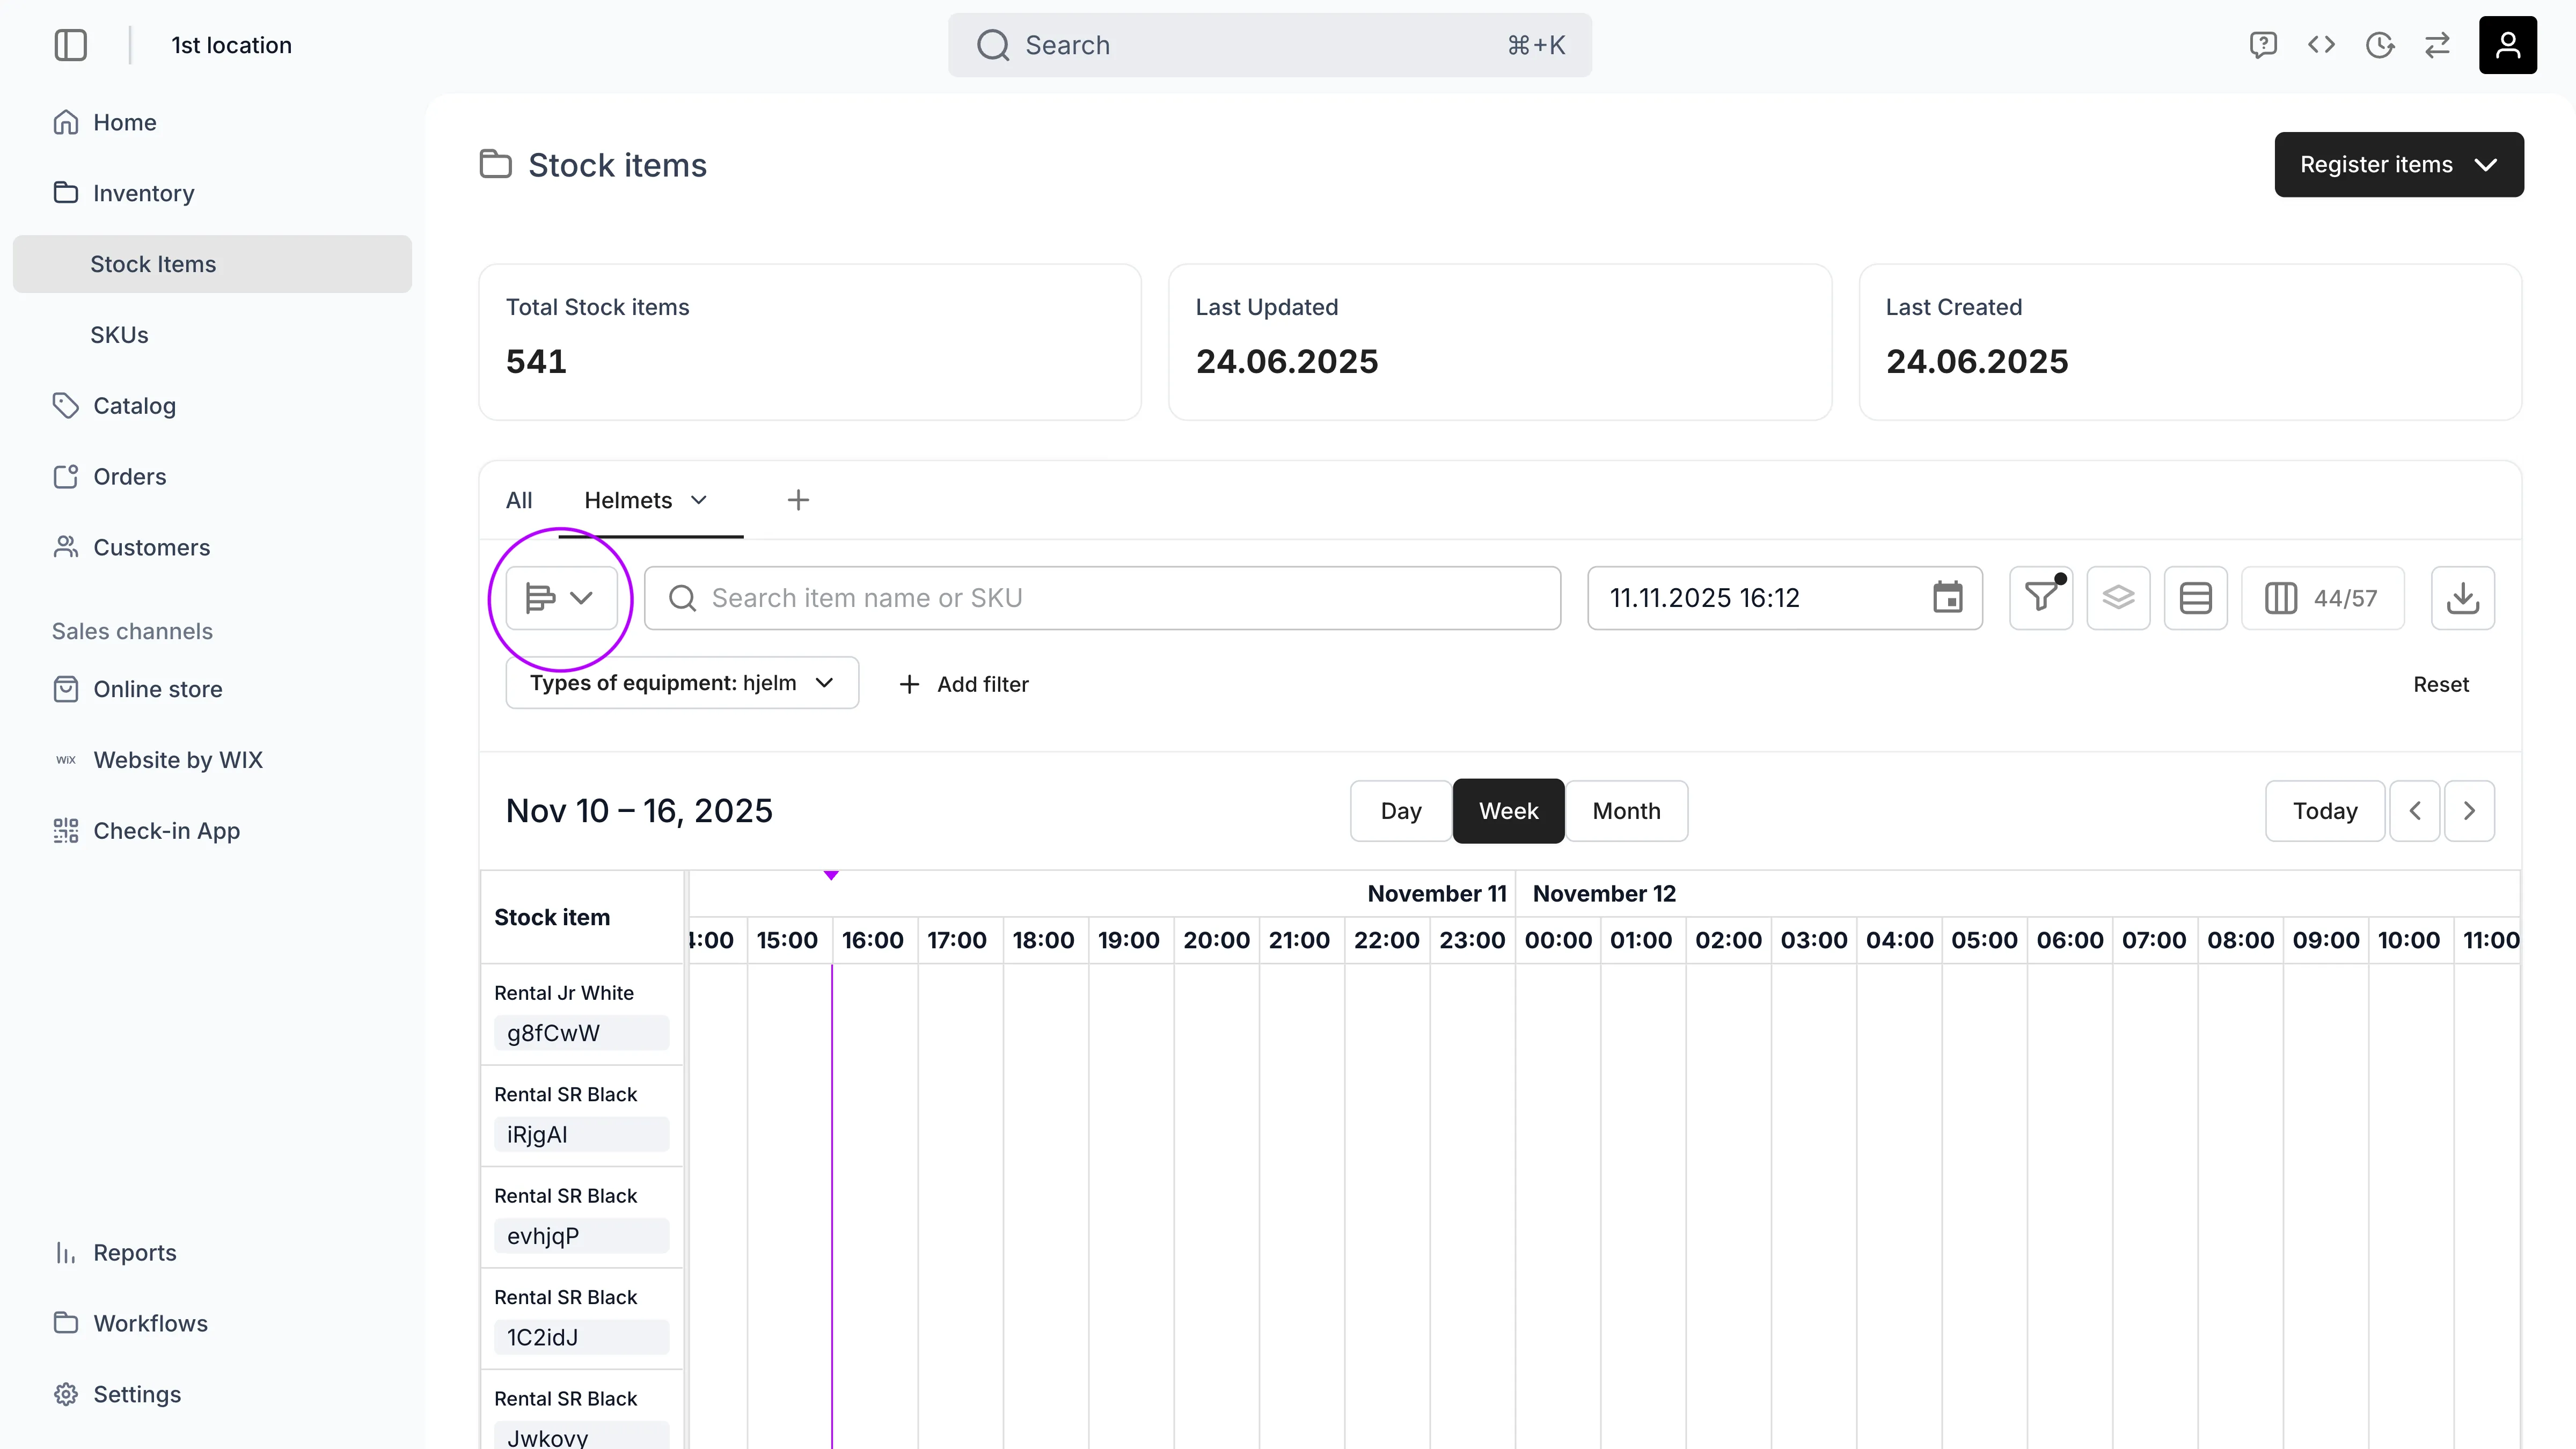Reset the applied filters
Viewport: 2576px width, 1449px height.
[x=2441, y=684]
